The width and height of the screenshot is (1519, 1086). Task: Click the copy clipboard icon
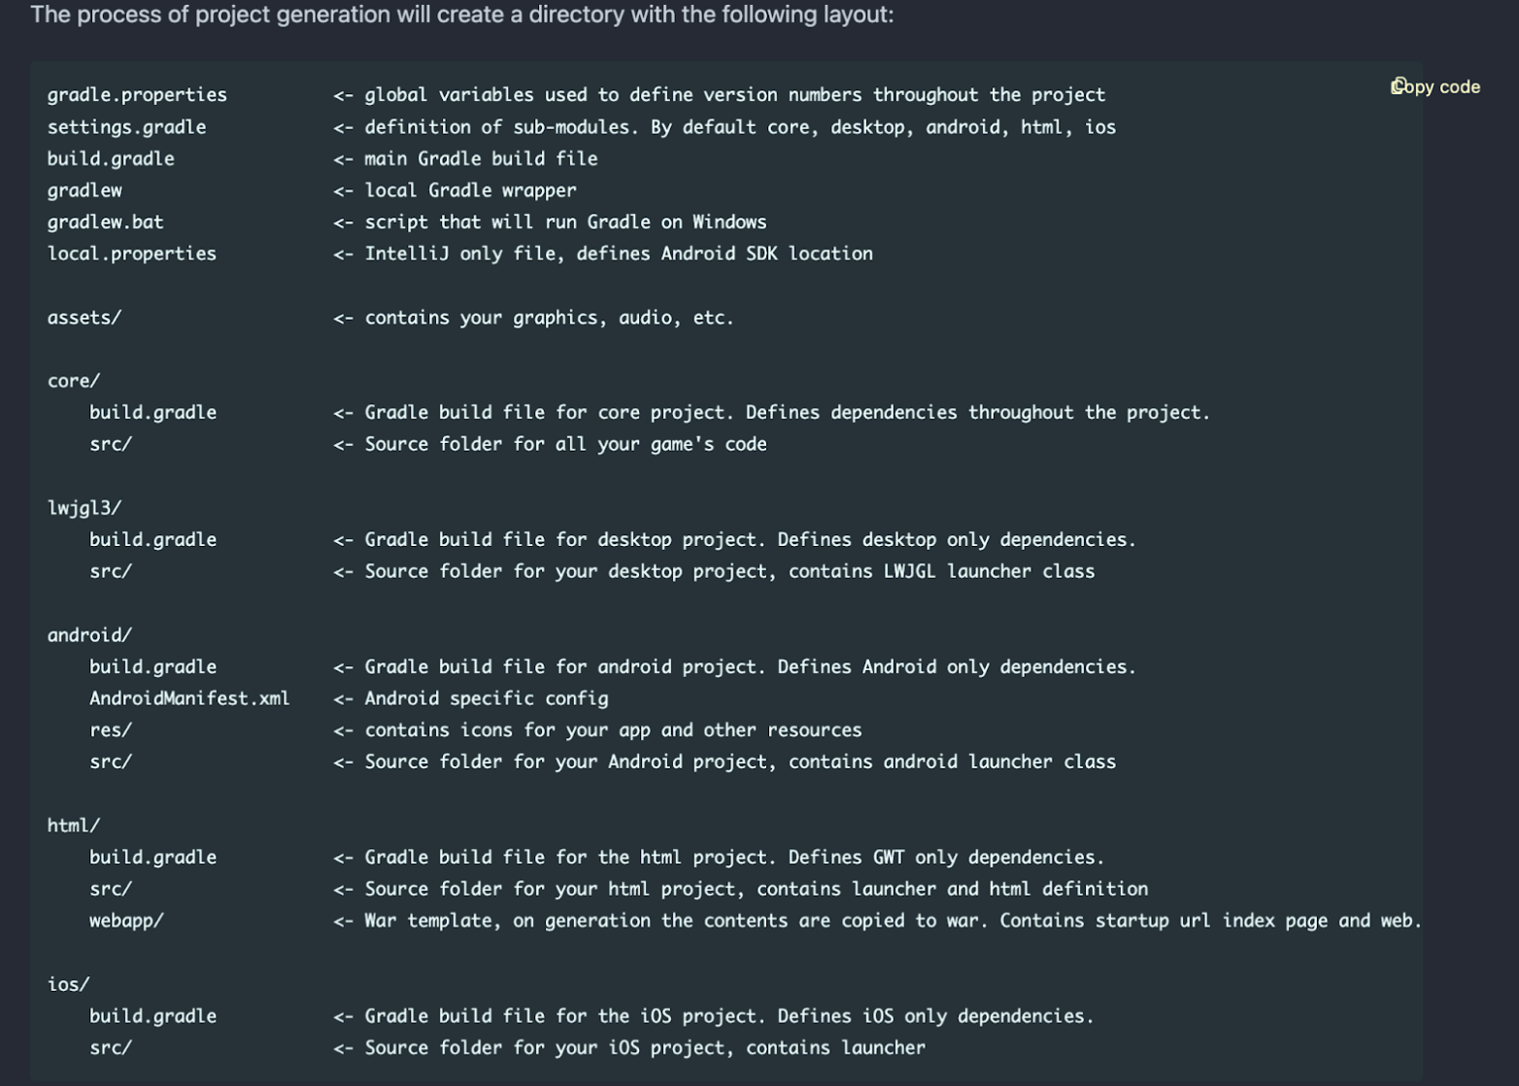1399,86
